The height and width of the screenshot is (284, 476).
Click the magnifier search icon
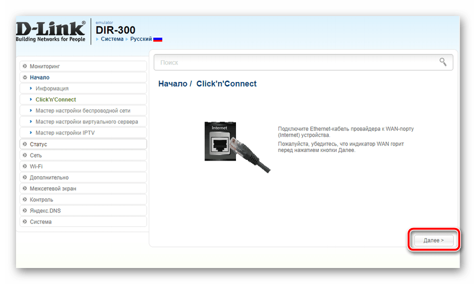[443, 62]
